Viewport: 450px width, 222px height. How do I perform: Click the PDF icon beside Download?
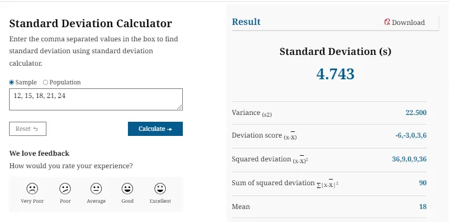(387, 22)
